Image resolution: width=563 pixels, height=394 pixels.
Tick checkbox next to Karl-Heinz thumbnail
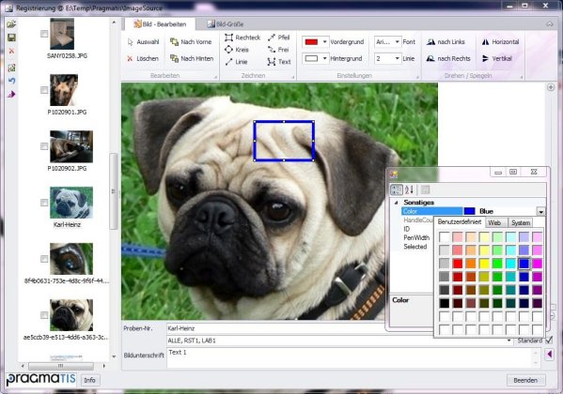[44, 203]
